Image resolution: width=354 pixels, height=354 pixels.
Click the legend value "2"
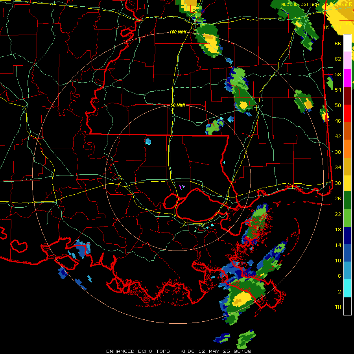coord(339,291)
